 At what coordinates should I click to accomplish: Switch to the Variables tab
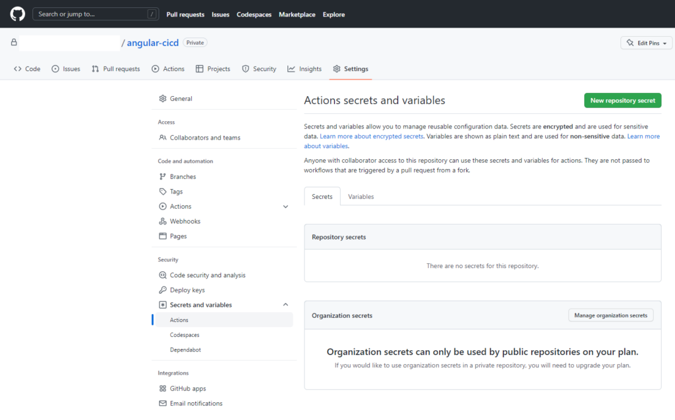click(361, 196)
